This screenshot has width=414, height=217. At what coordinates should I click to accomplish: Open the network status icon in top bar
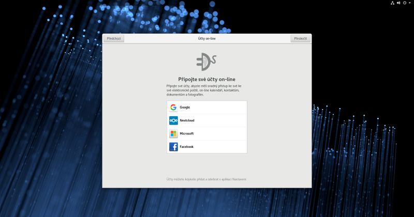(392, 3)
